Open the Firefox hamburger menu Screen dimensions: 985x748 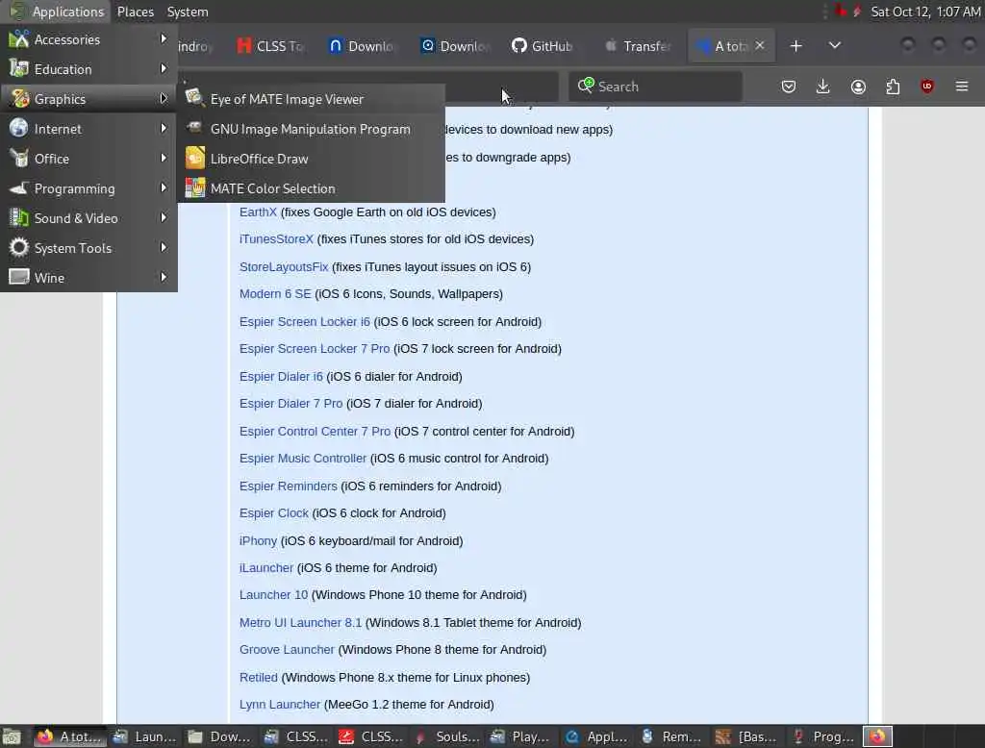coord(962,86)
